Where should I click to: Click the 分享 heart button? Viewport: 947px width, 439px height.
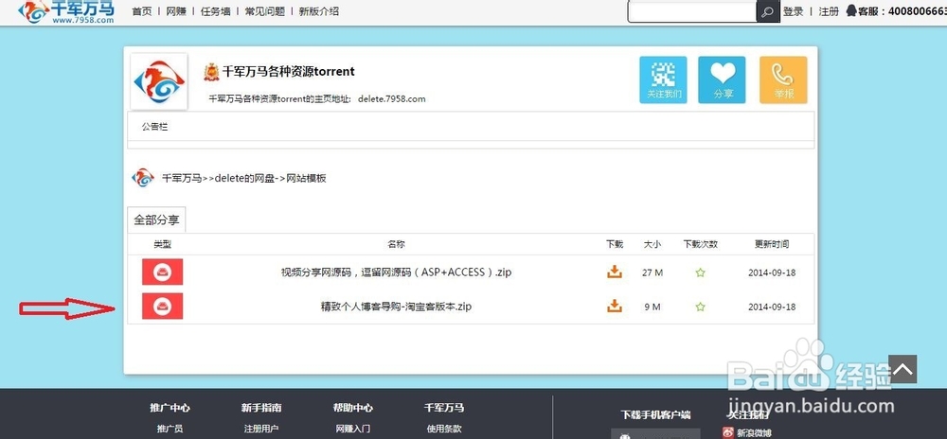(722, 79)
